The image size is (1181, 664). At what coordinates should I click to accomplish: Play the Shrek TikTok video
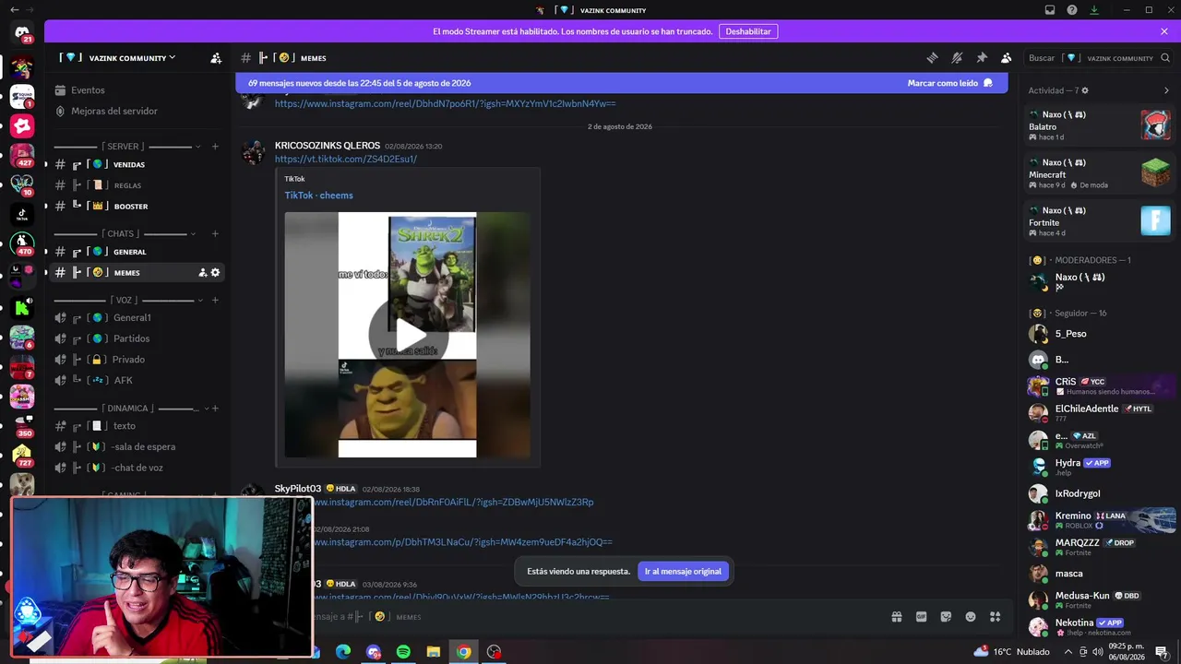point(408,335)
